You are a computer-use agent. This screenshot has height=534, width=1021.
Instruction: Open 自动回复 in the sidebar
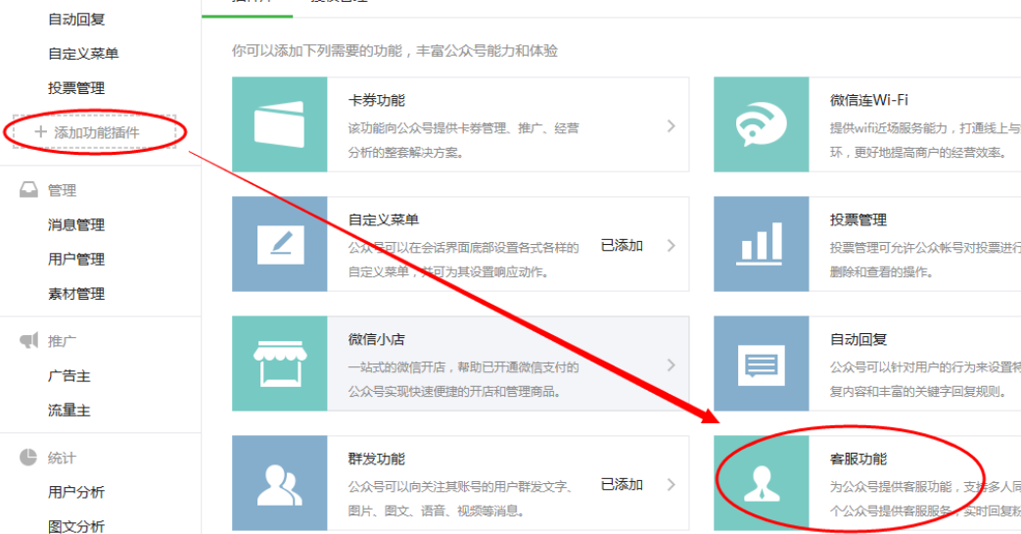click(x=76, y=20)
